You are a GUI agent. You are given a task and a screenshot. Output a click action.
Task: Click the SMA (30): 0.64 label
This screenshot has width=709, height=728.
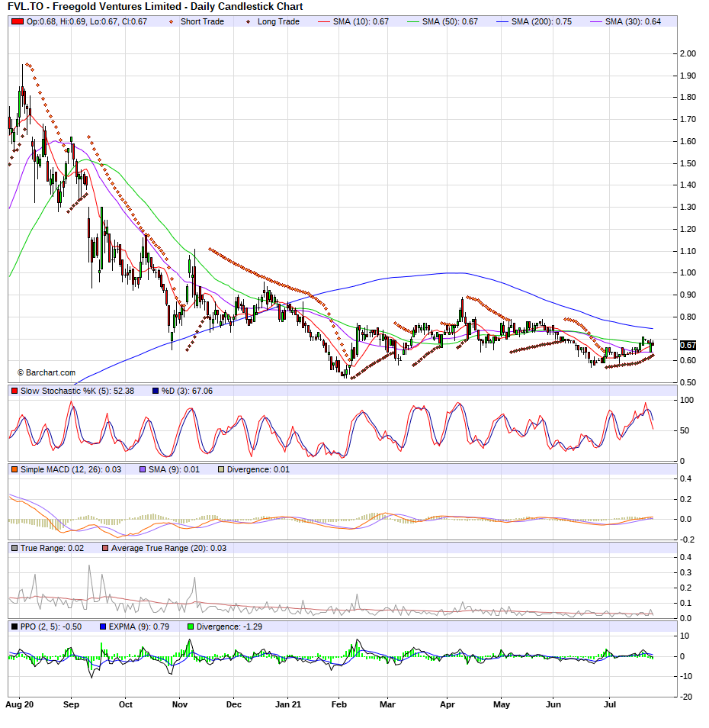point(633,21)
